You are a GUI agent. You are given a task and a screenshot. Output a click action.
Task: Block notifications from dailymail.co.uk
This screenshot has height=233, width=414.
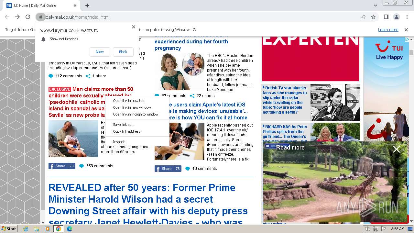tap(123, 52)
